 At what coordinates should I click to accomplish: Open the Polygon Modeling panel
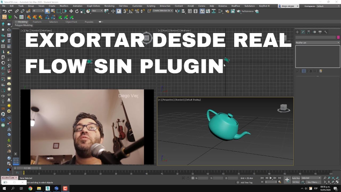coord(24,25)
